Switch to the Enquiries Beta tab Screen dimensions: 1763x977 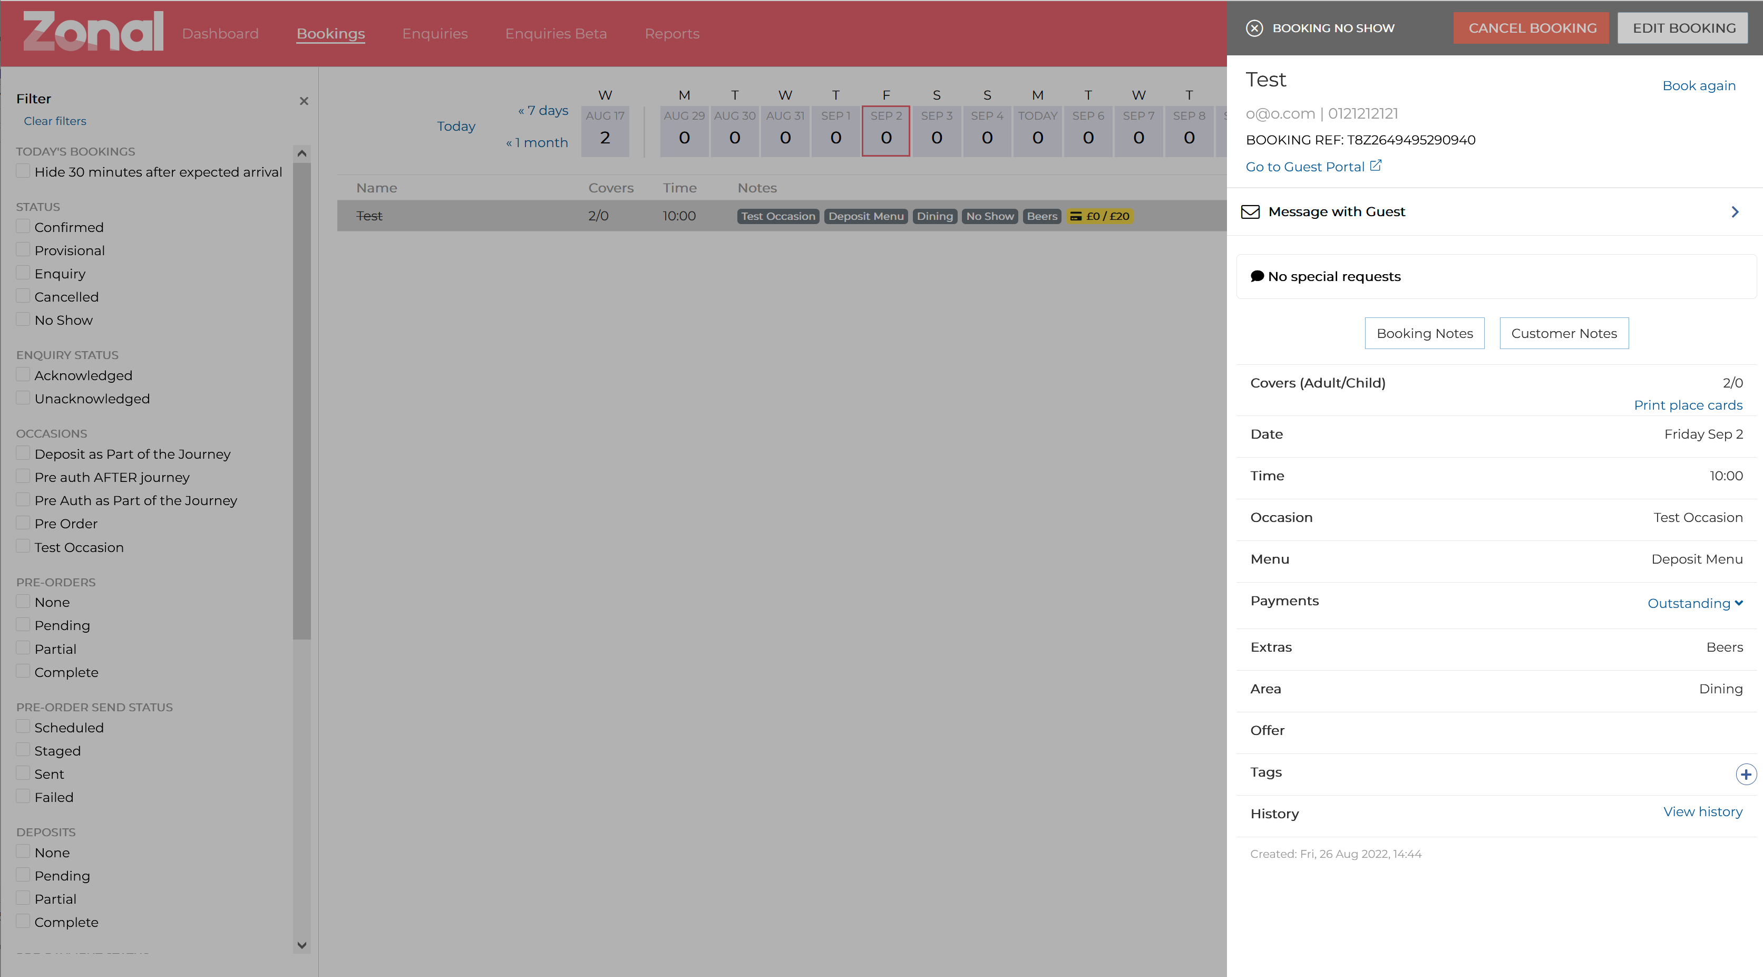(x=556, y=34)
